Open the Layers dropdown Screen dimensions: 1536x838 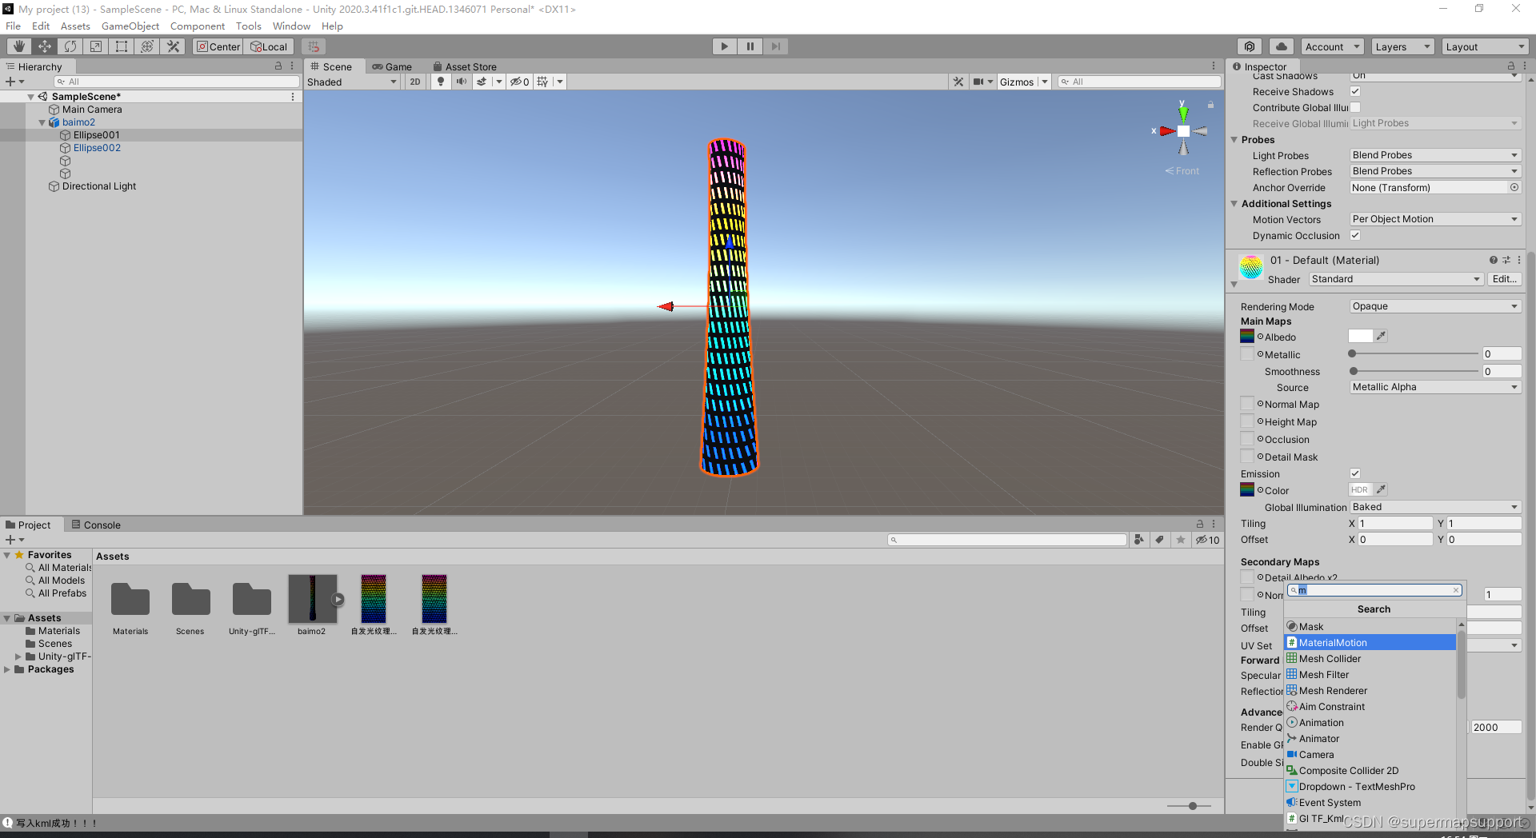click(1403, 46)
